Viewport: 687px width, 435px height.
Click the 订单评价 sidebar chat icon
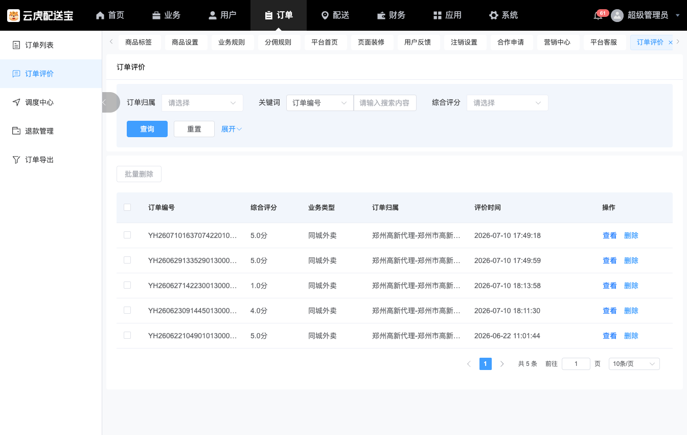pos(16,74)
